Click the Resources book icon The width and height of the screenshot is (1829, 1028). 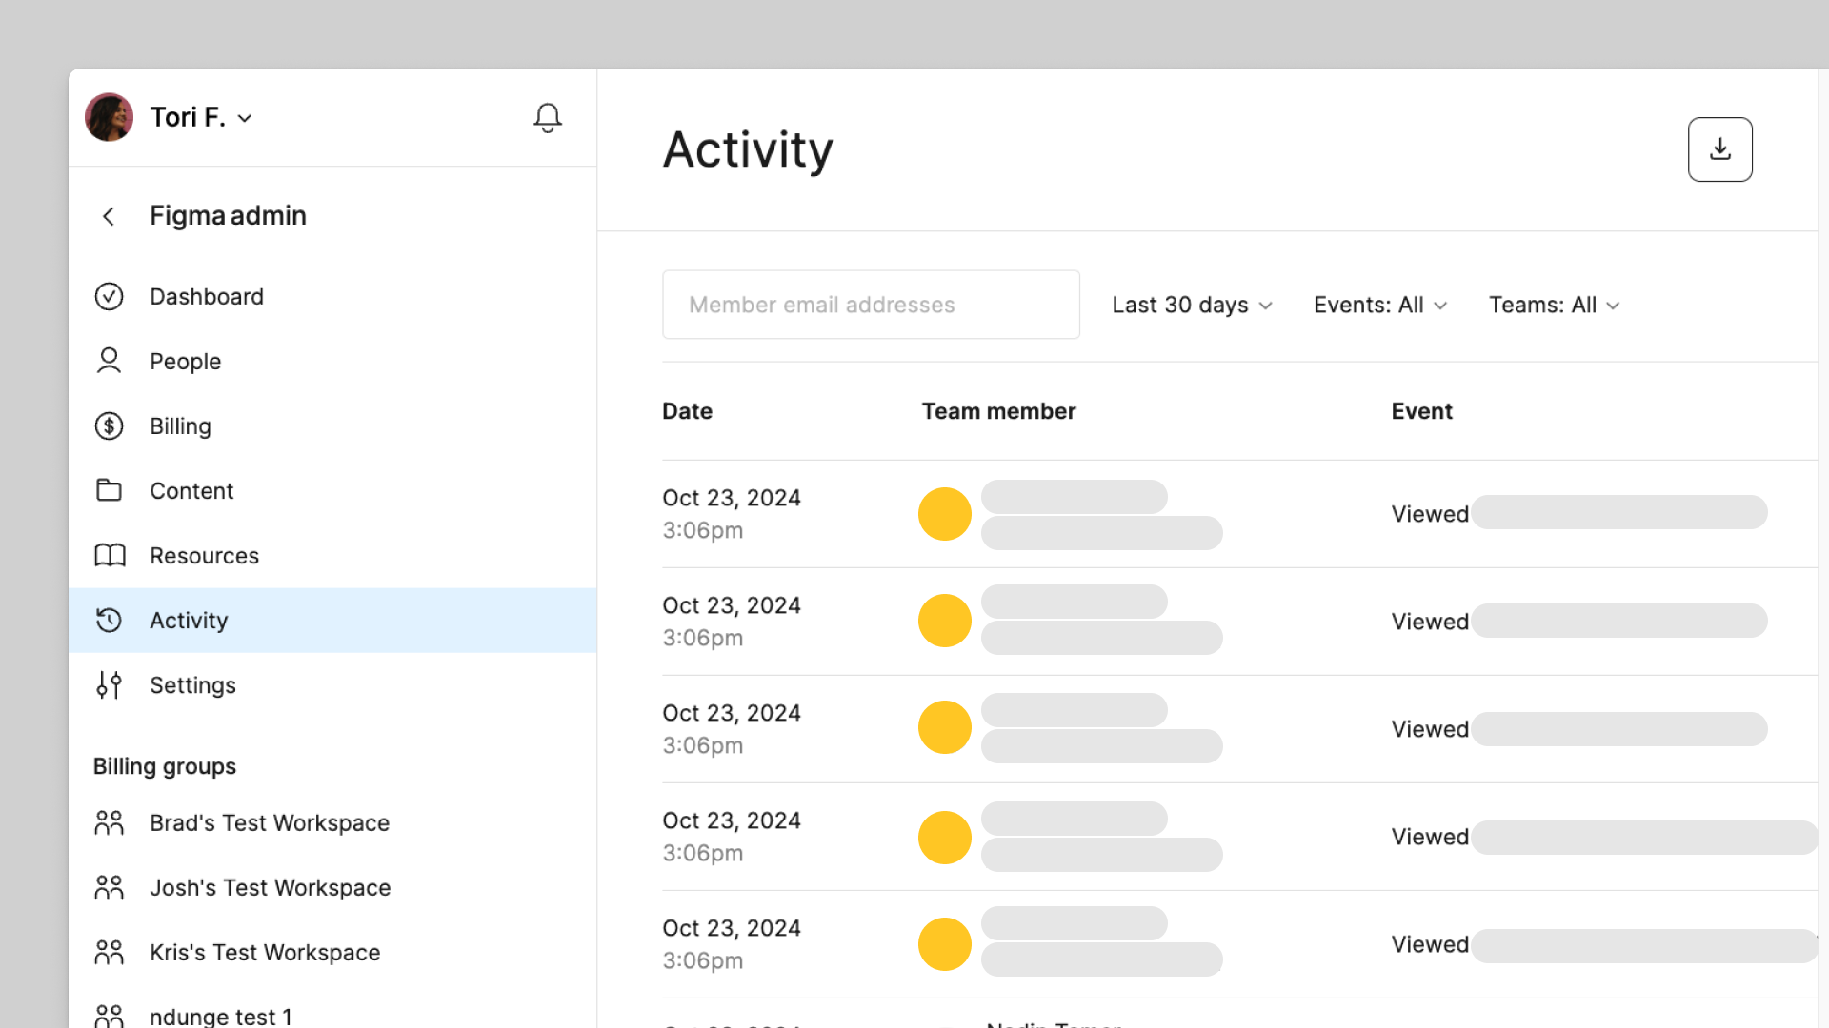pyautogui.click(x=110, y=556)
